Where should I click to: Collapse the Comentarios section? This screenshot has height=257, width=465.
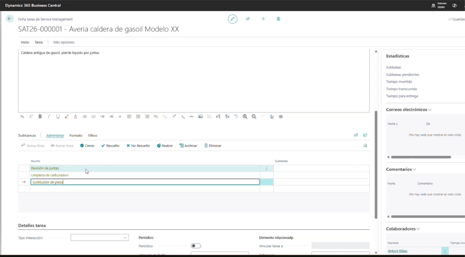415,170
